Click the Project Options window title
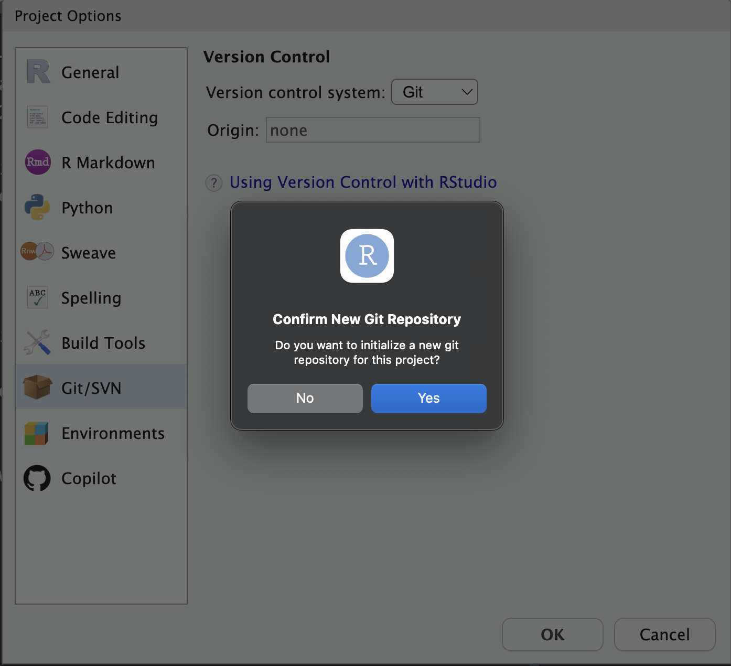The image size is (731, 666). (68, 16)
